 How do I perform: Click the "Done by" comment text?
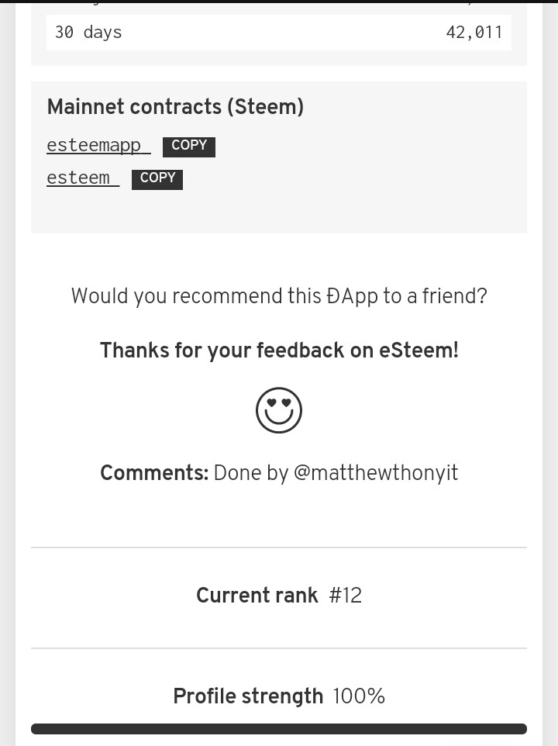251,473
